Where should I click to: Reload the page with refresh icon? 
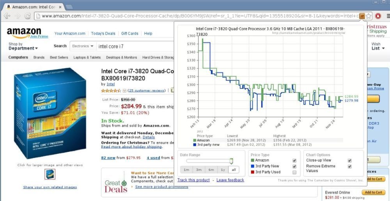[x=27, y=16]
